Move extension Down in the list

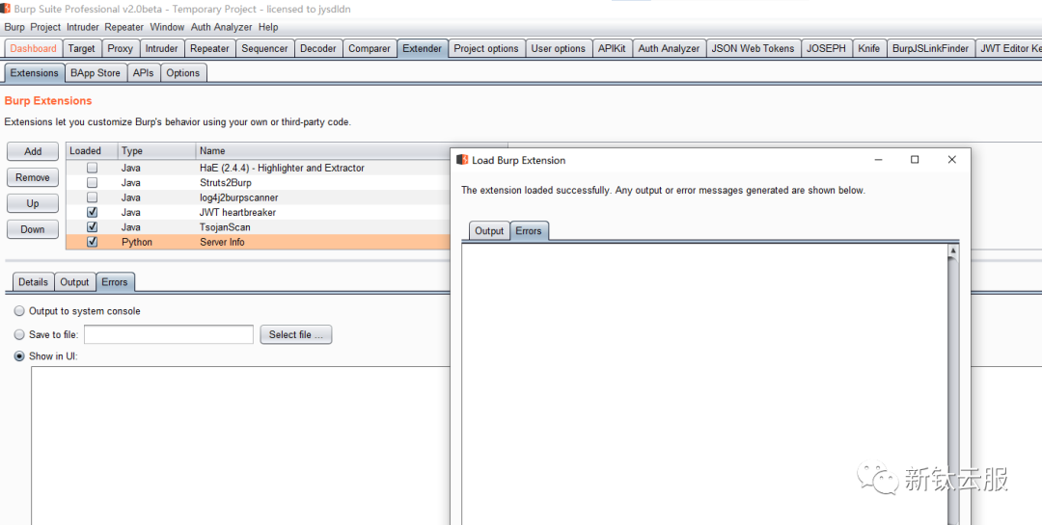33,229
